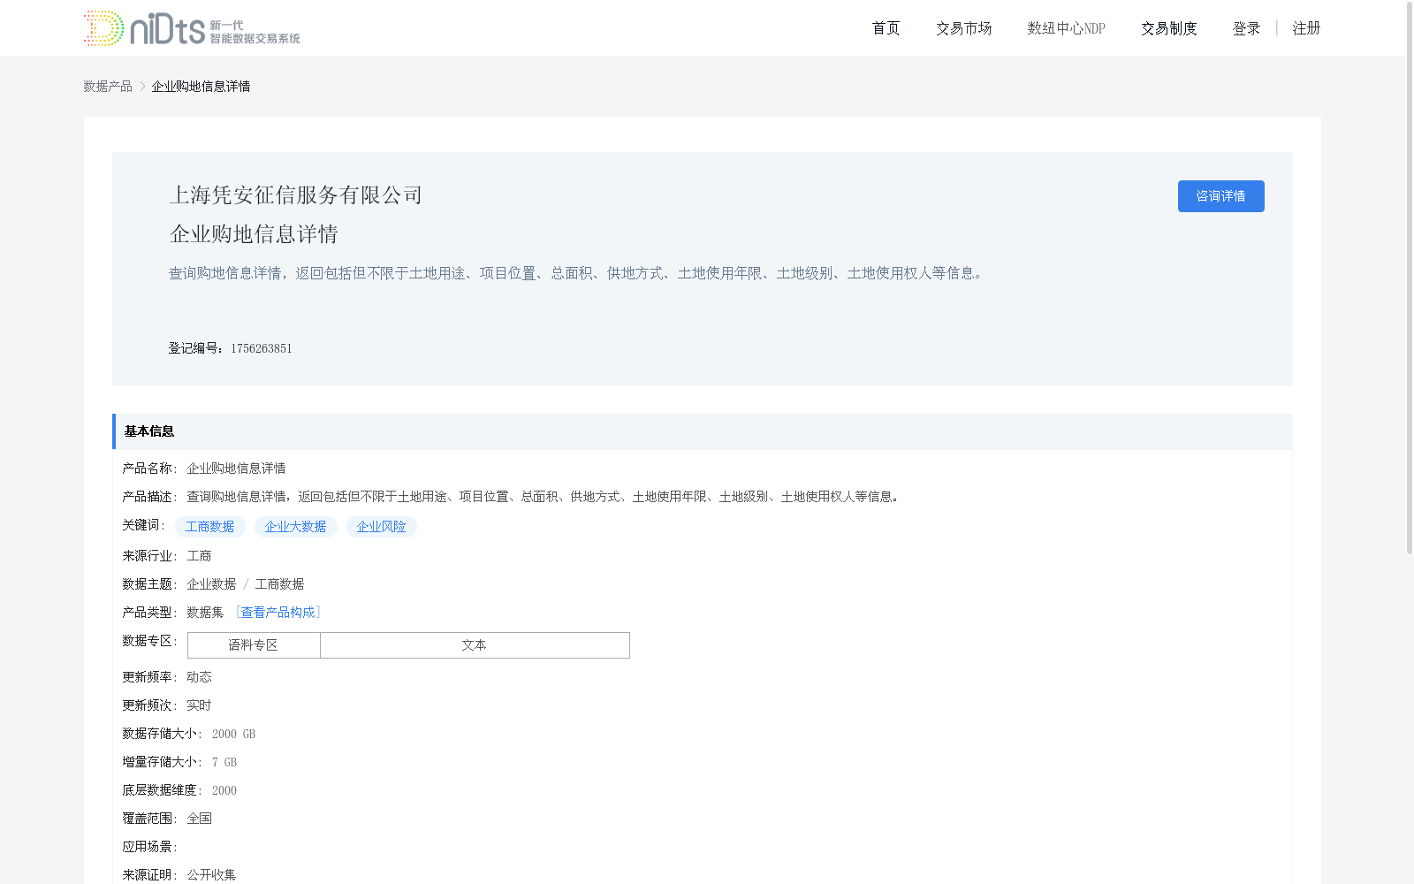Viewport: 1414px width, 884px height.
Task: Select the 企业大数据 keyword tag
Action: coord(295,527)
